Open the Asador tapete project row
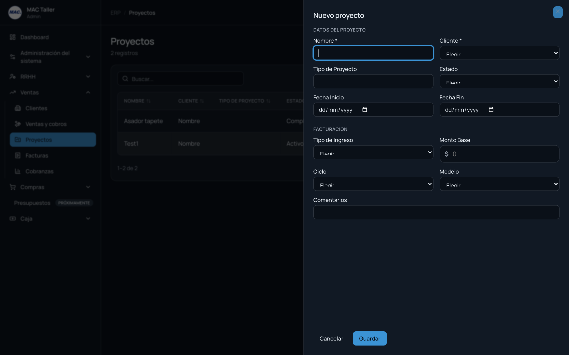This screenshot has width=569, height=355. point(211,121)
